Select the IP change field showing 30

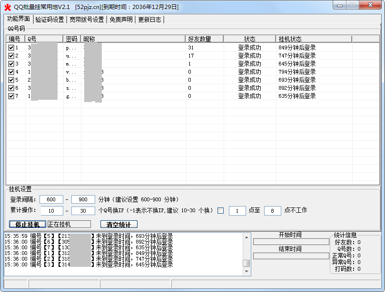coord(83,211)
